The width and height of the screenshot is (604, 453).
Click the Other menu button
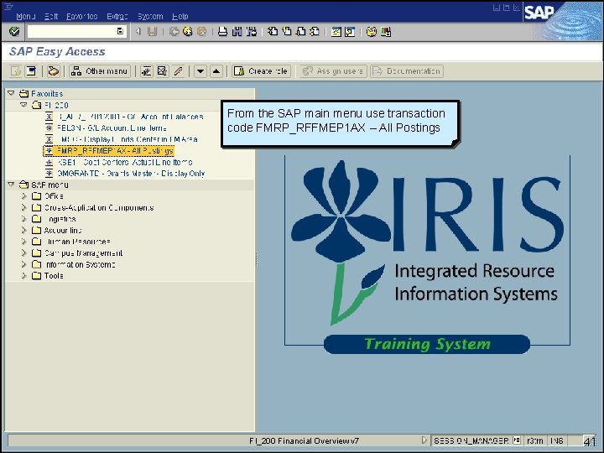coord(100,70)
